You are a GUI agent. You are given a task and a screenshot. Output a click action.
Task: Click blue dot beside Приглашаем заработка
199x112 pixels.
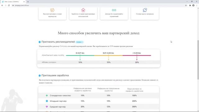pyautogui.click(x=39, y=76)
